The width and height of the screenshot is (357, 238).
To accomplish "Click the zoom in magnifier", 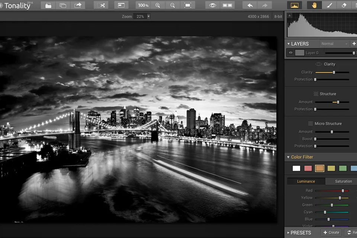I will coord(158,5).
